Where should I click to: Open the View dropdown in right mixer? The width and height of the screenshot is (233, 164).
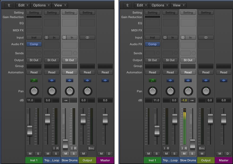(x=178, y=5)
